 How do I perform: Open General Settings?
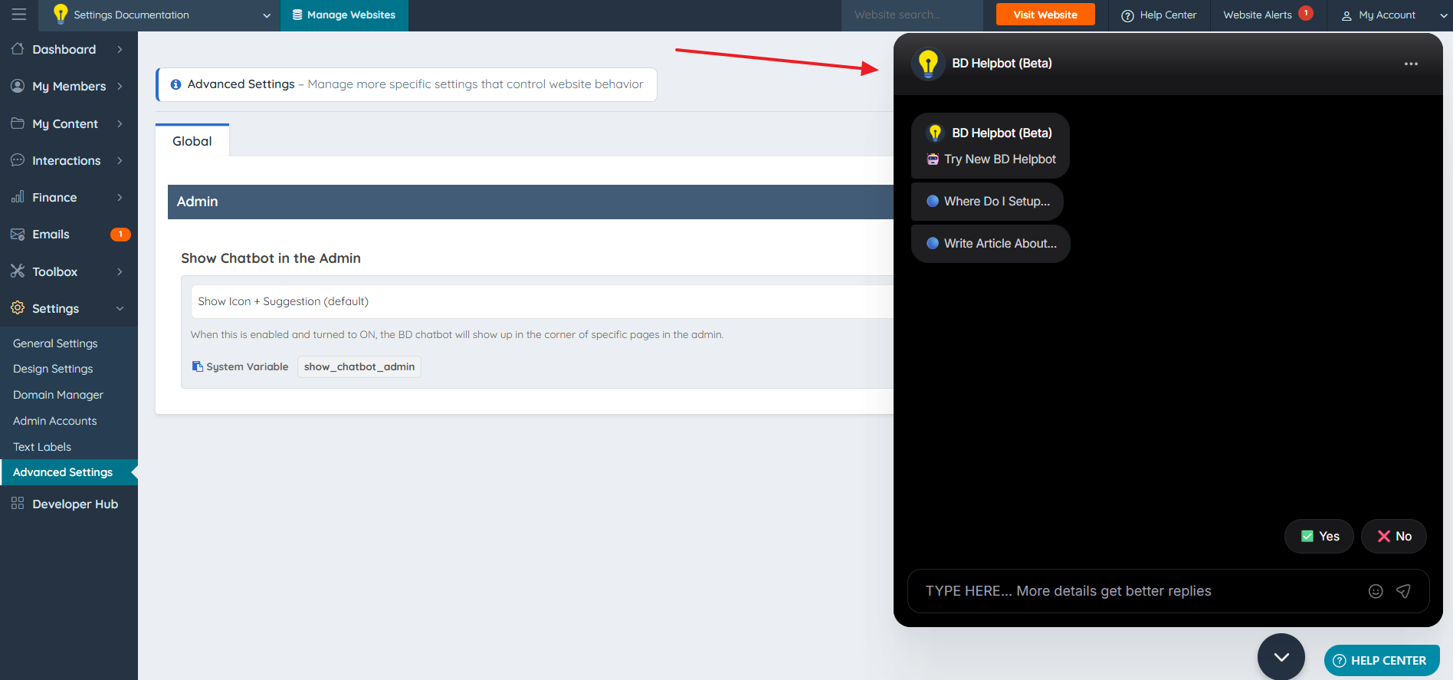click(x=55, y=343)
